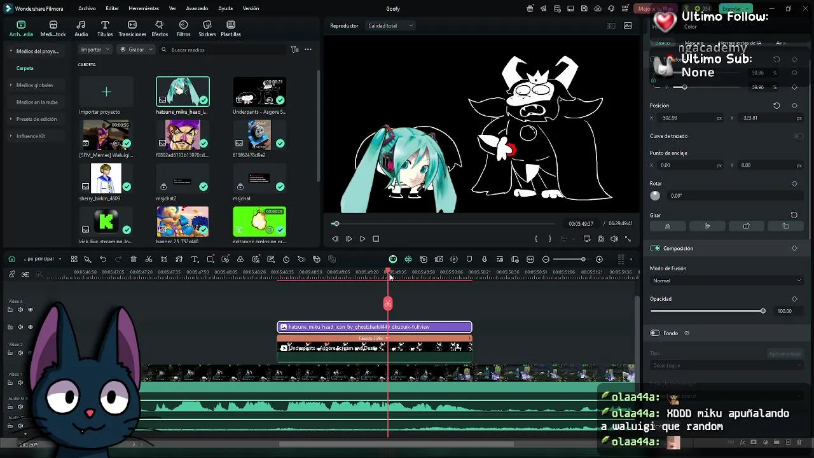
Task: Add keyframe diamond for Rotar
Action: pyautogui.click(x=794, y=183)
